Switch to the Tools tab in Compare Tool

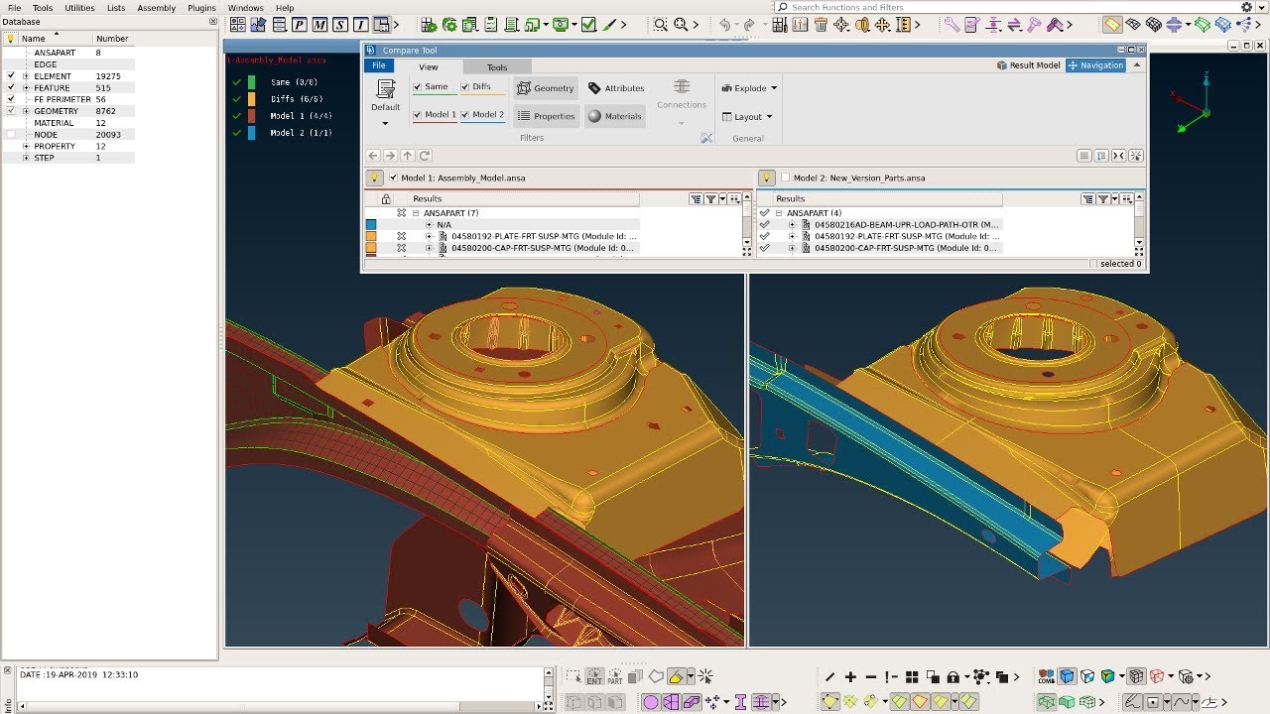[x=497, y=67]
